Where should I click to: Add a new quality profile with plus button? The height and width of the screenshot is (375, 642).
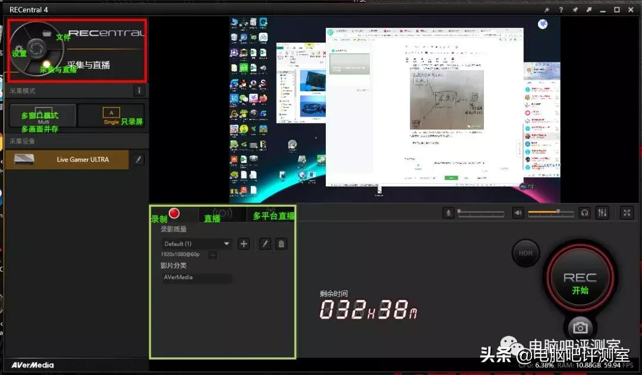tap(244, 244)
